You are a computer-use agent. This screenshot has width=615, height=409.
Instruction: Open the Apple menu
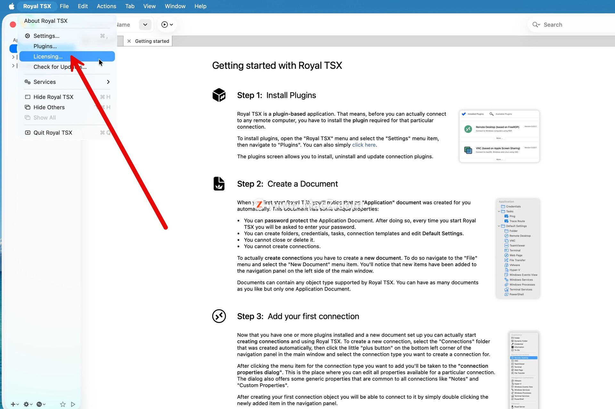tap(12, 6)
